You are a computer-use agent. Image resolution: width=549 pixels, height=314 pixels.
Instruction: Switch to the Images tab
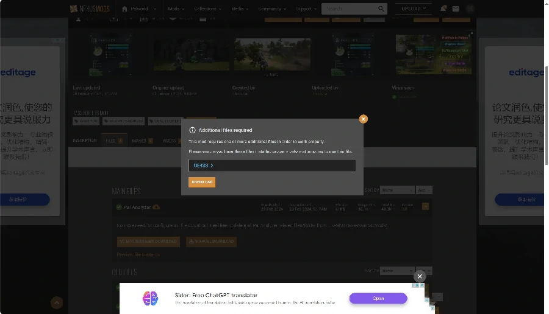(x=142, y=141)
